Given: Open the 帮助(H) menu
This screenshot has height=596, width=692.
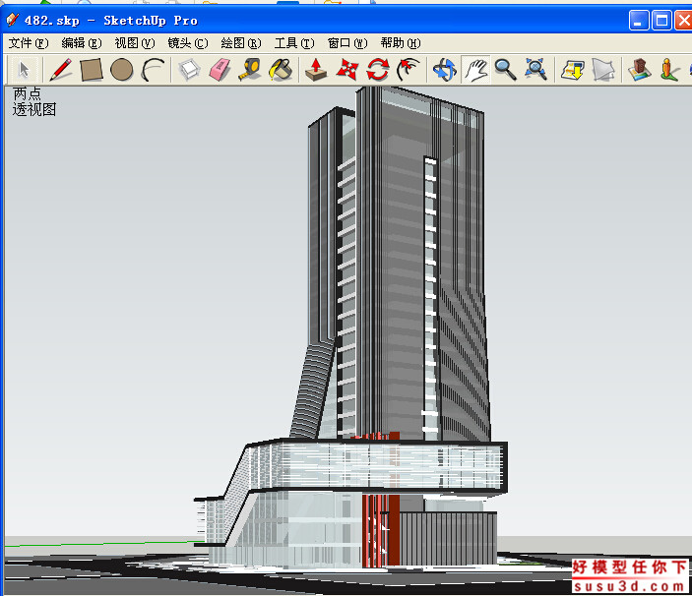Looking at the screenshot, I should coord(401,43).
